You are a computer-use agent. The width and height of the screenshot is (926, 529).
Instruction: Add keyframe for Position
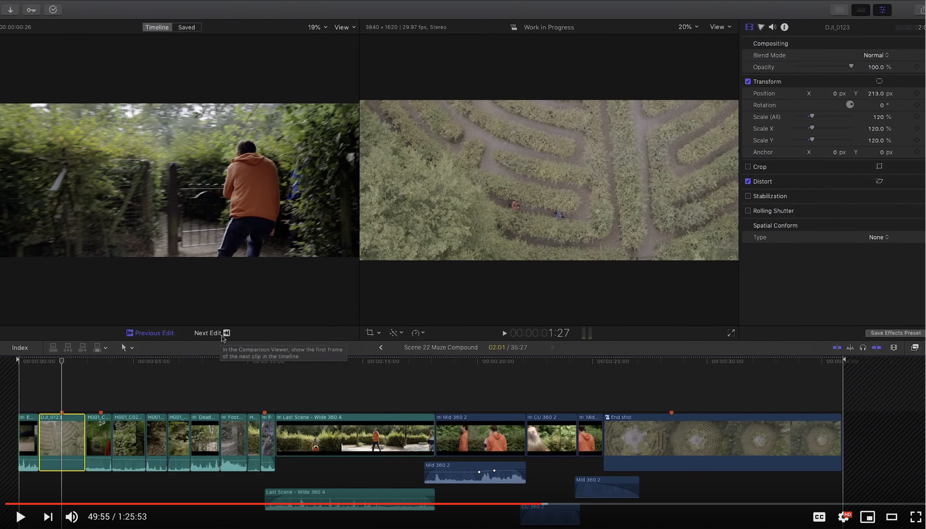[916, 93]
